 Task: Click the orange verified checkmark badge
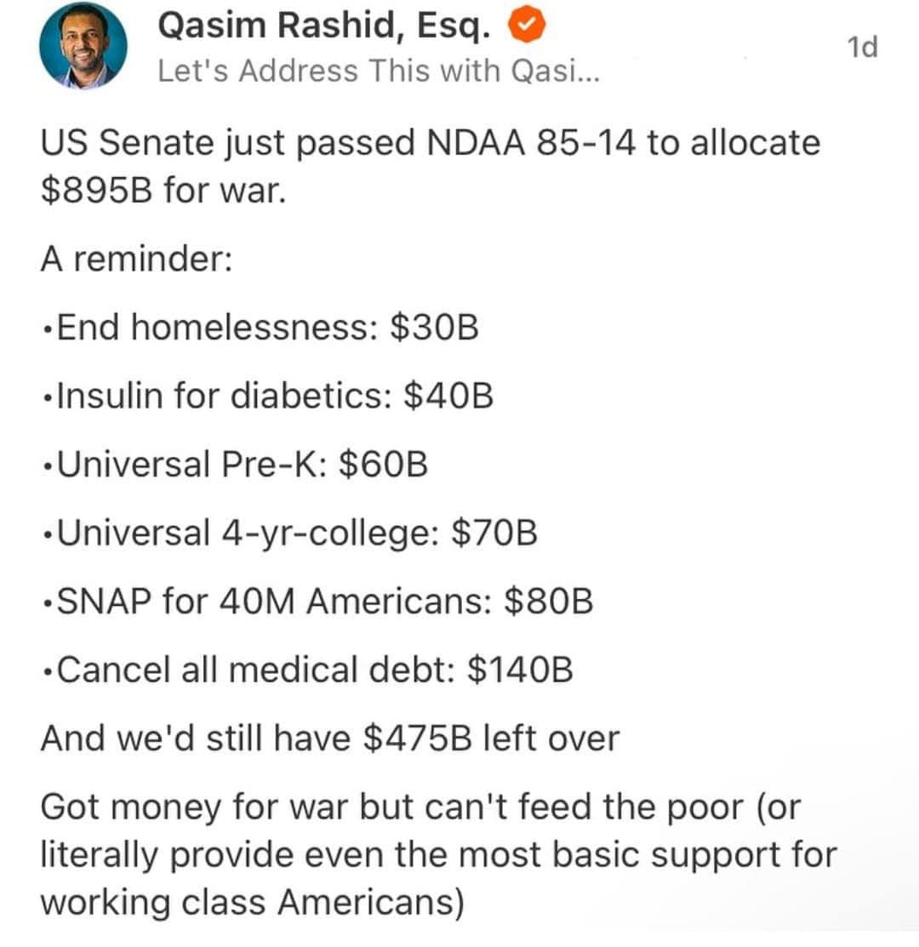pos(527,24)
